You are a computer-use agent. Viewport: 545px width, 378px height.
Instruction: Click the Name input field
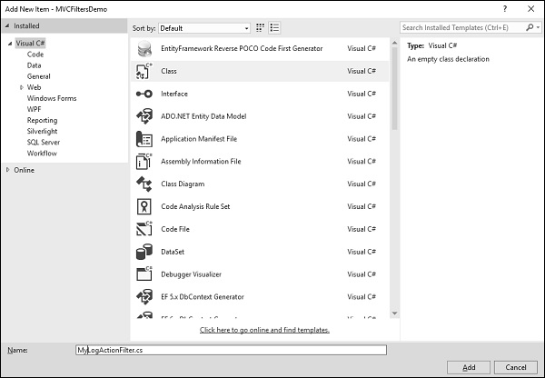[231, 349]
